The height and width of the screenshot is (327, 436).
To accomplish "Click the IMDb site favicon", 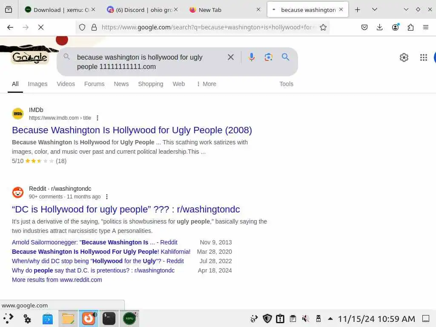I will [x=18, y=114].
